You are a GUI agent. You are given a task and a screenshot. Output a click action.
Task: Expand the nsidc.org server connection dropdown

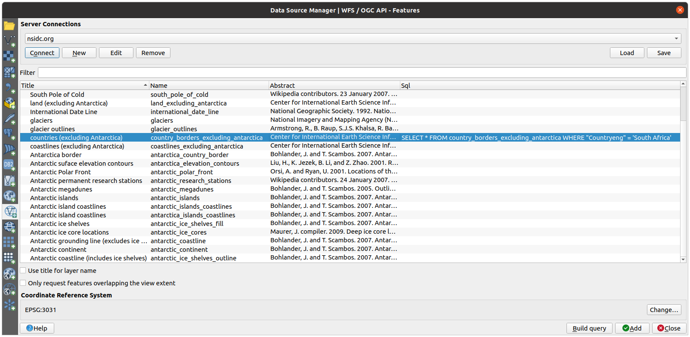point(676,39)
